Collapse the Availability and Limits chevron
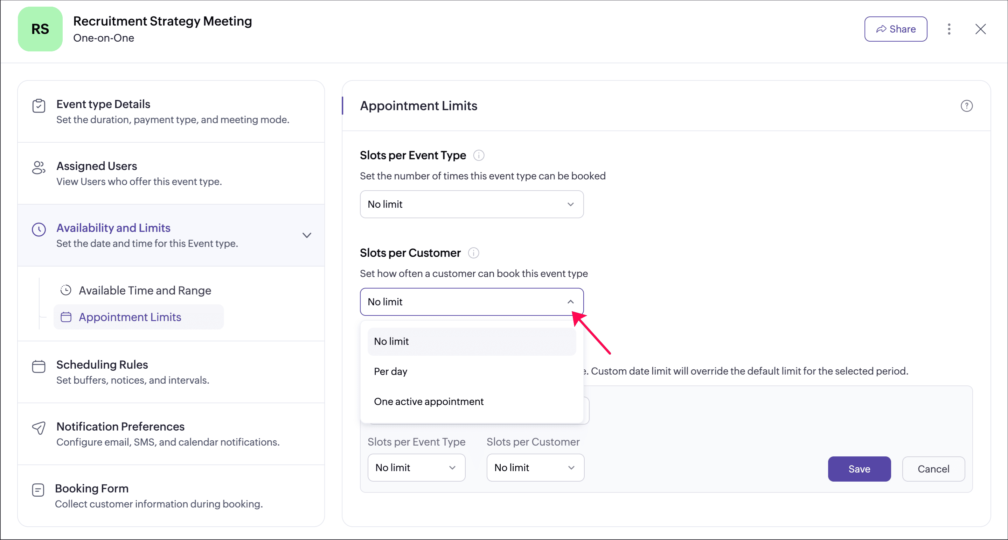Image resolution: width=1008 pixels, height=540 pixels. point(307,235)
